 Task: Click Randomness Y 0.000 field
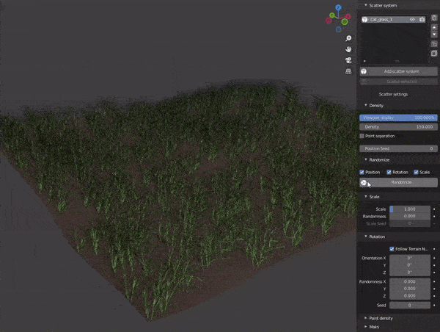(410, 289)
